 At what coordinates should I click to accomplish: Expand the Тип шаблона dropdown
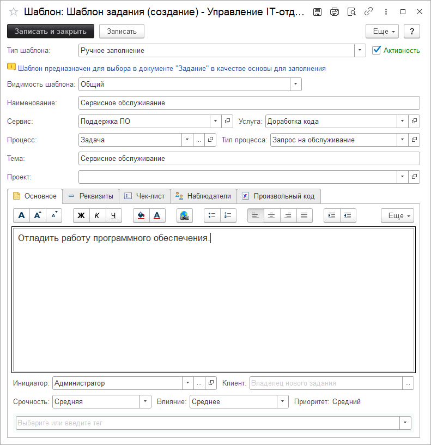point(360,51)
